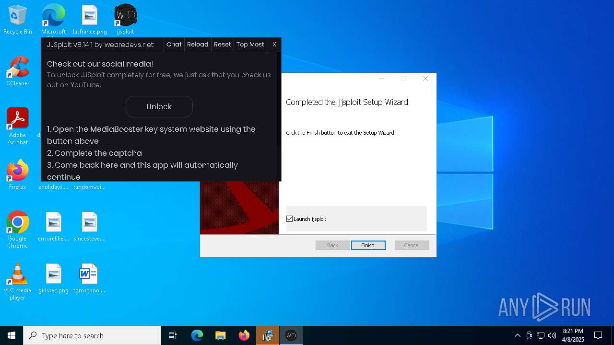Open the volume control tray icon

point(552,335)
